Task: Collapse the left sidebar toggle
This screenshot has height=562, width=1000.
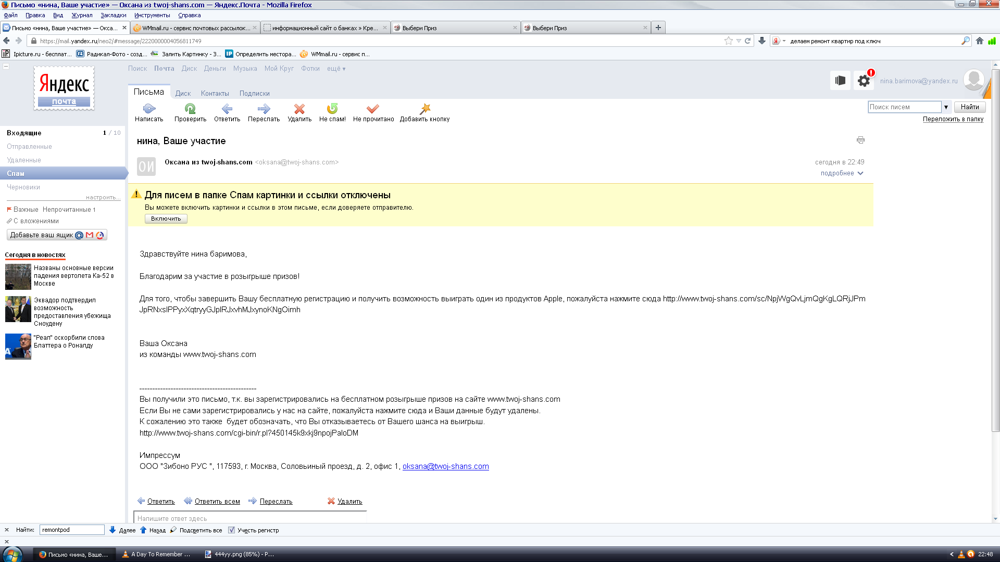Action: click(6, 66)
